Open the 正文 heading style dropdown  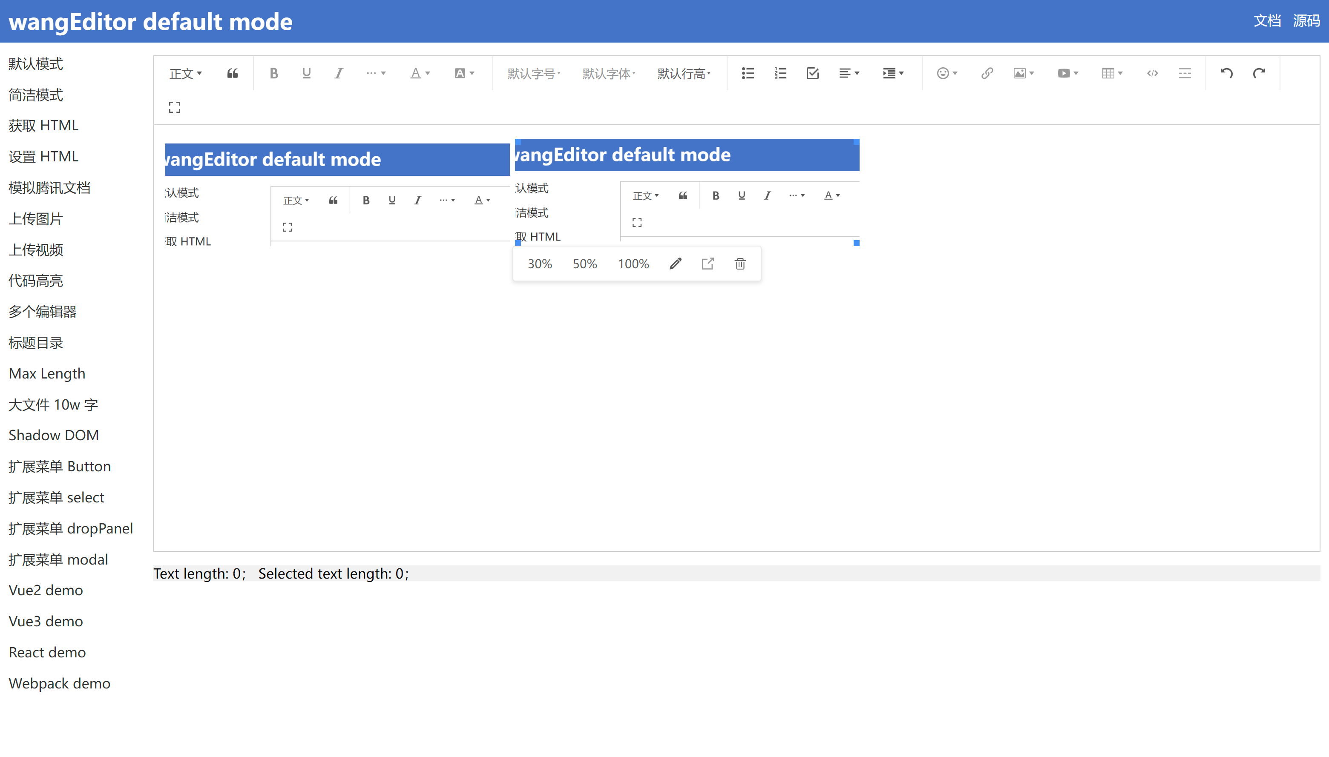click(185, 73)
